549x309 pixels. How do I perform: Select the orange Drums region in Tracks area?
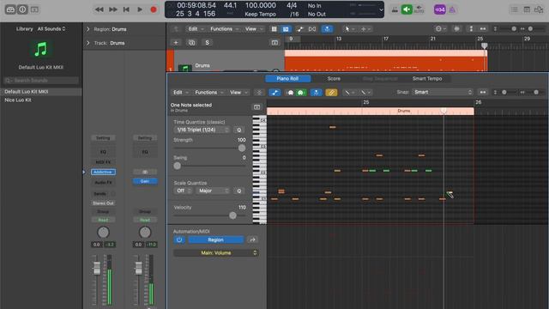[x=385, y=61]
